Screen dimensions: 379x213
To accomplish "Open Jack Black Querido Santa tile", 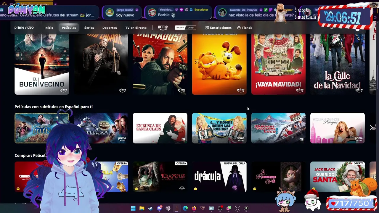I will click(x=338, y=177).
